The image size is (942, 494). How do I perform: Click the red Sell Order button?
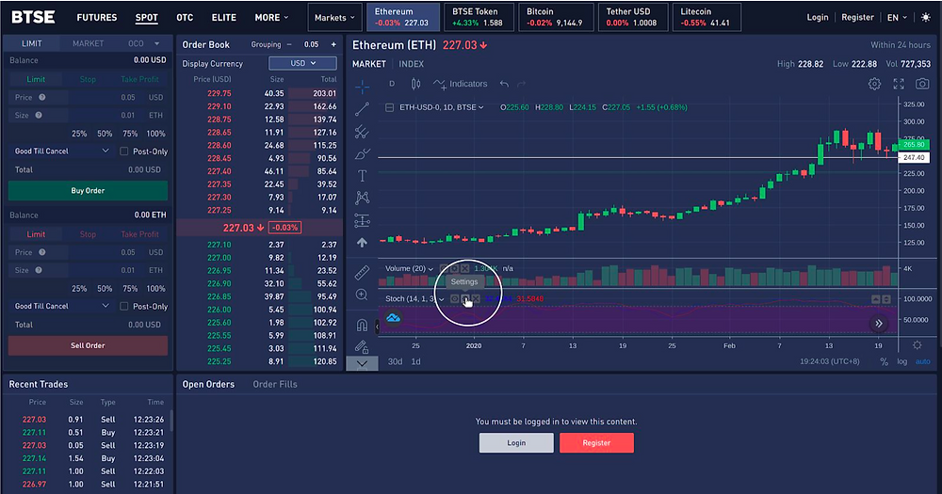(x=88, y=345)
